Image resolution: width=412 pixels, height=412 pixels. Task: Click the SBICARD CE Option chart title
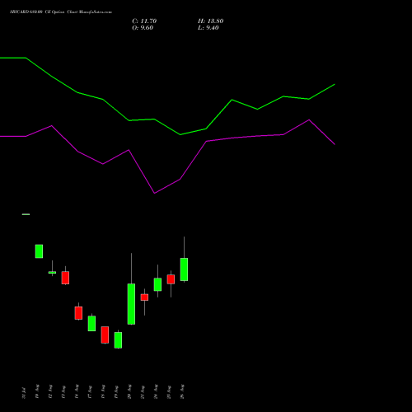pos(61,12)
